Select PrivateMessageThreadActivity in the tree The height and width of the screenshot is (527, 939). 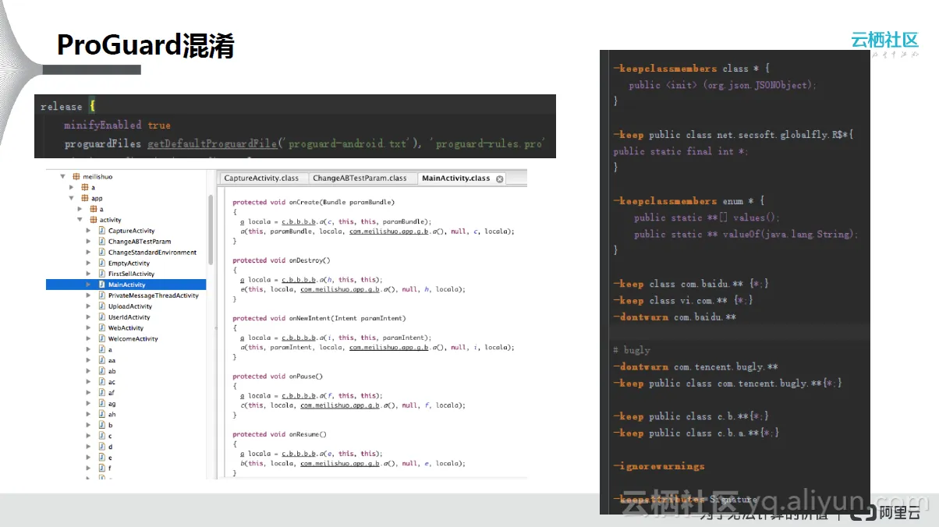tap(153, 295)
